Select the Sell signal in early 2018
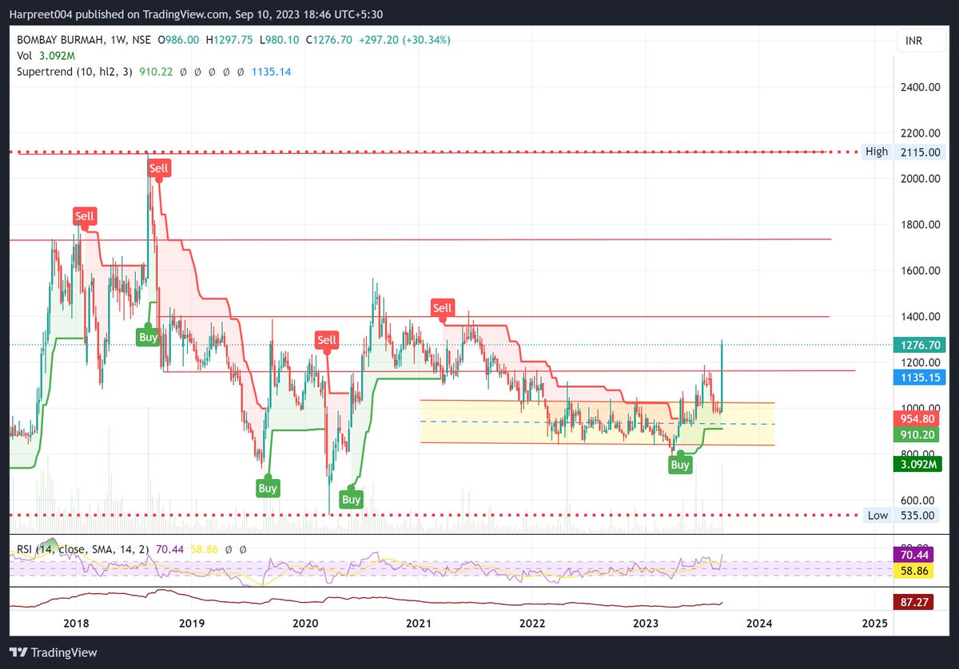 tap(84, 216)
